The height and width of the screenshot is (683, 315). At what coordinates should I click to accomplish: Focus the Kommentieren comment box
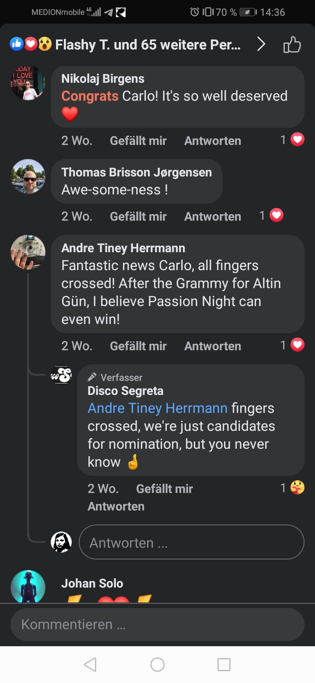pos(157,624)
